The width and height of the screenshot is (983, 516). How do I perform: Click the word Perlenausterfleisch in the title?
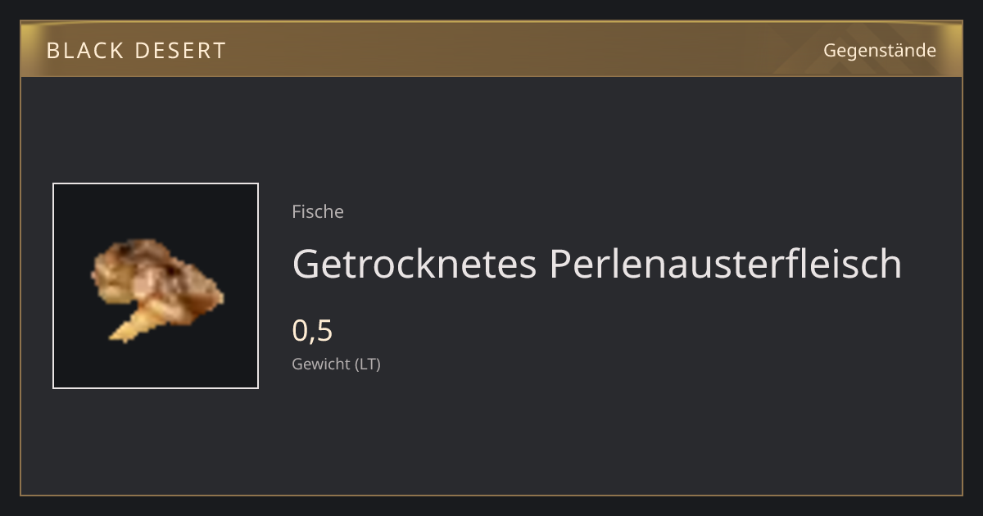click(726, 264)
